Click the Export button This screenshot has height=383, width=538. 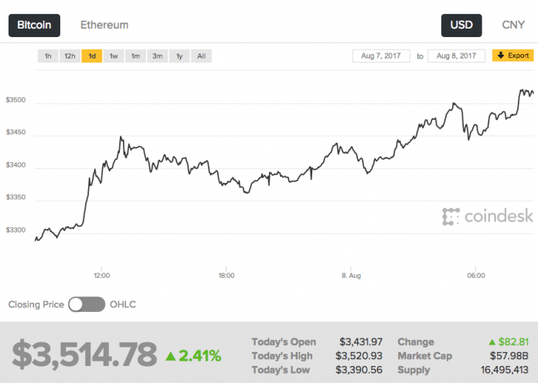click(512, 56)
